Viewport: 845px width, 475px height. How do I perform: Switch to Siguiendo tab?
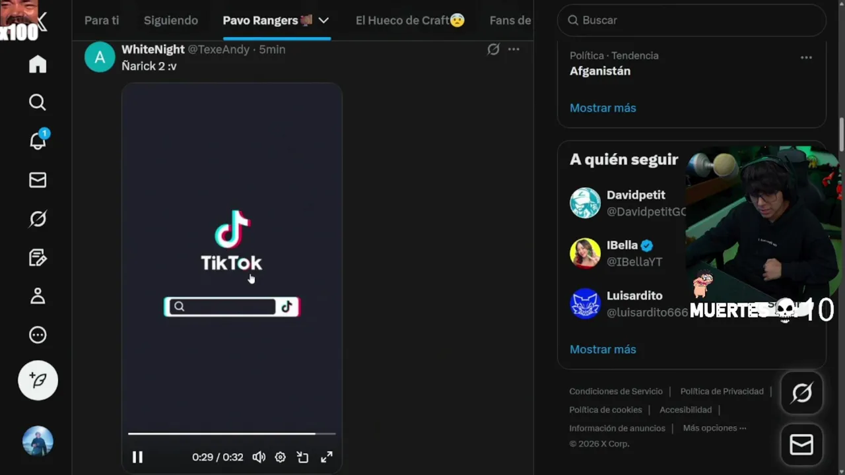[171, 20]
